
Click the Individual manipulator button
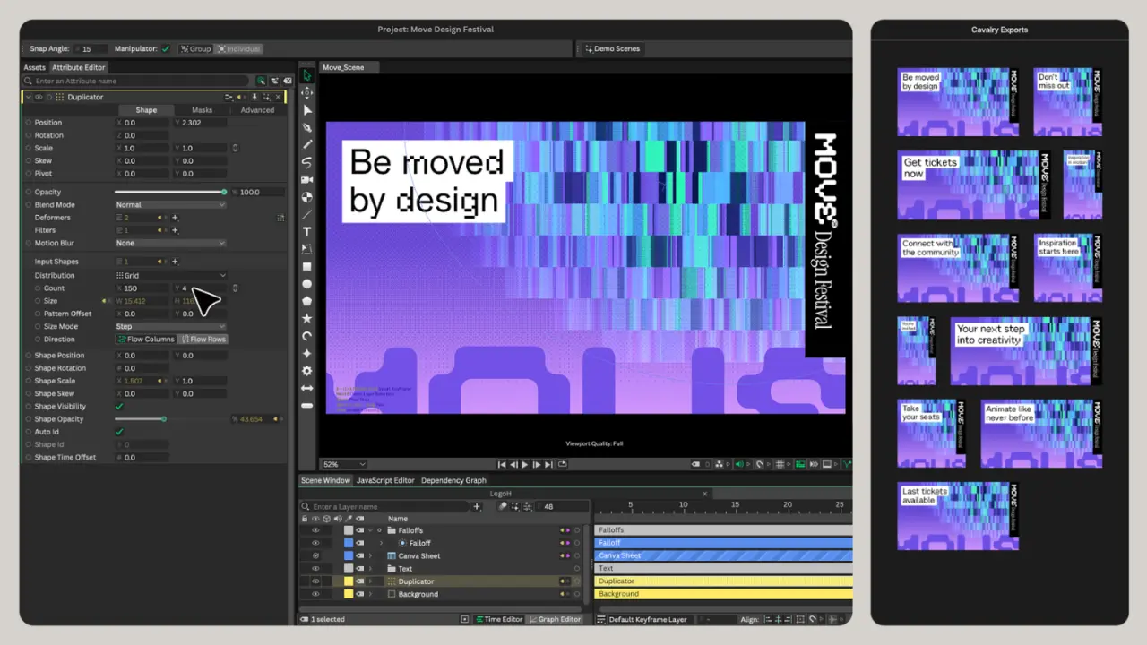coord(238,48)
